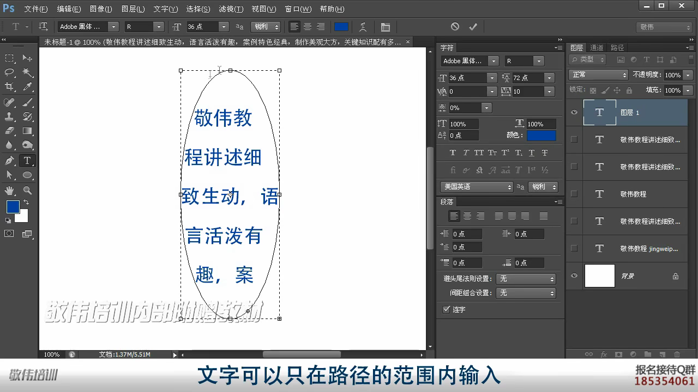Justify all lines in Paragraph panel
Viewport: 698px width, 392px height.
point(544,217)
